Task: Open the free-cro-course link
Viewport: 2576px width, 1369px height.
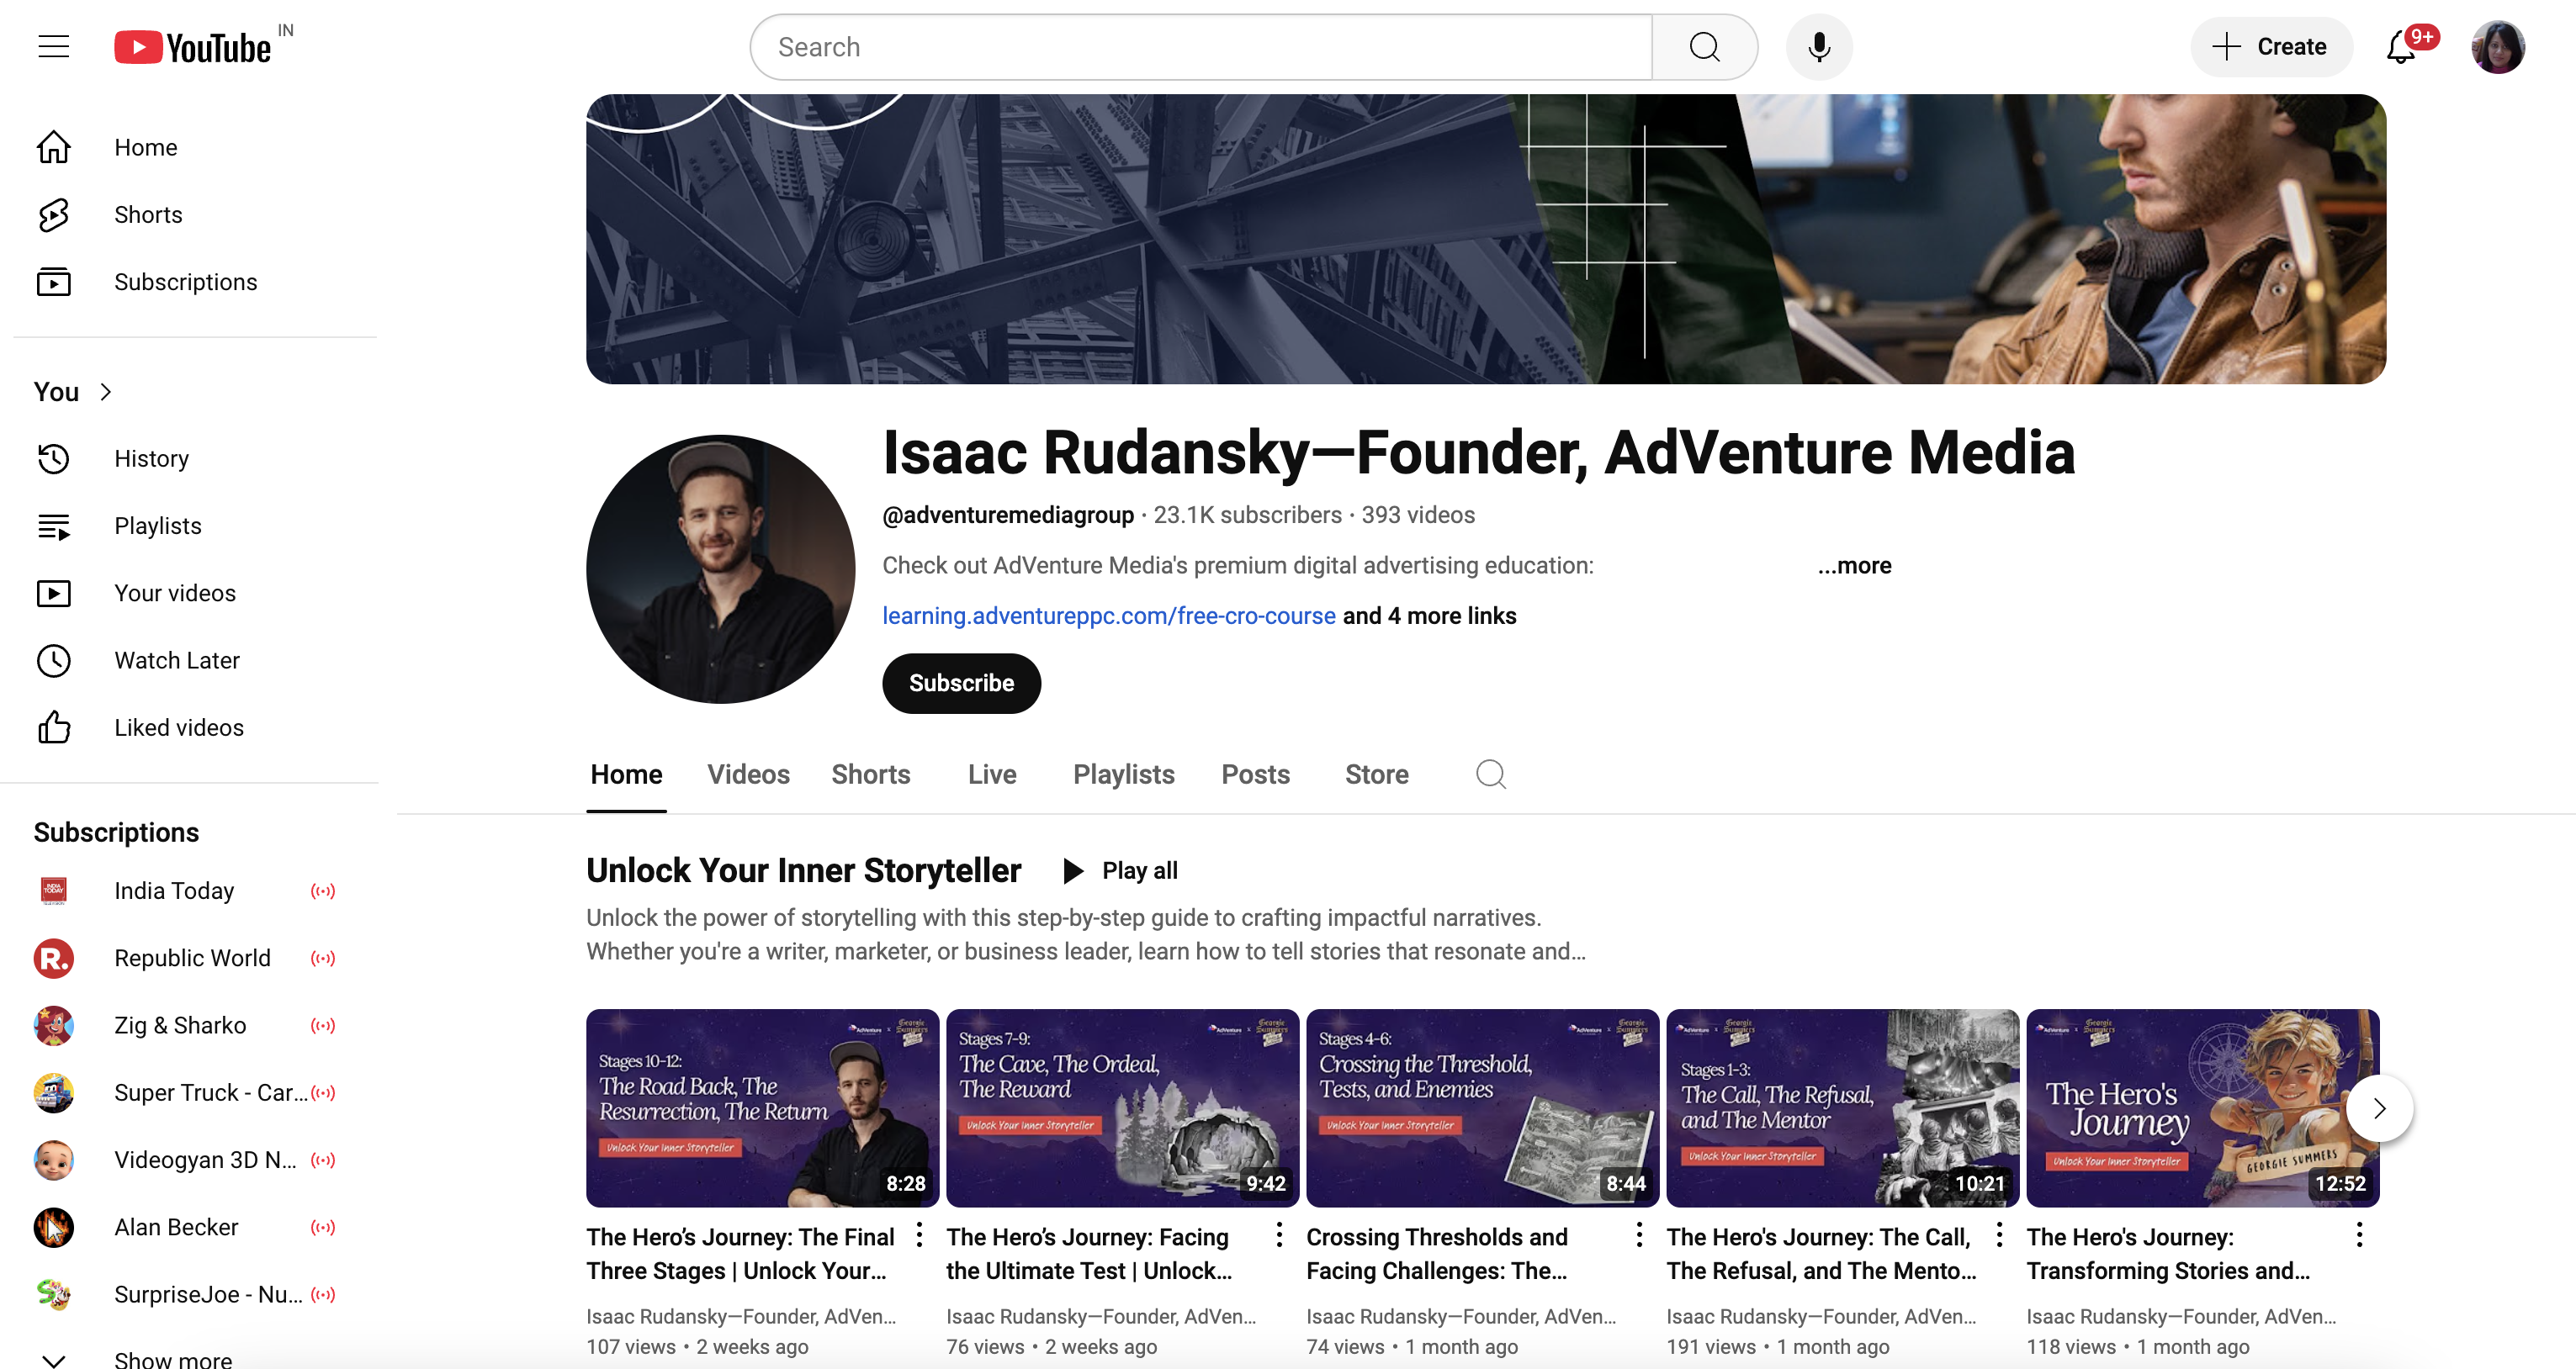Action: click(1108, 616)
